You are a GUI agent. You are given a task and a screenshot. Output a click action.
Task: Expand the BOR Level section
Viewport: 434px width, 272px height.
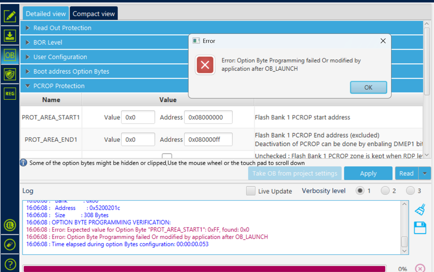[104, 43]
